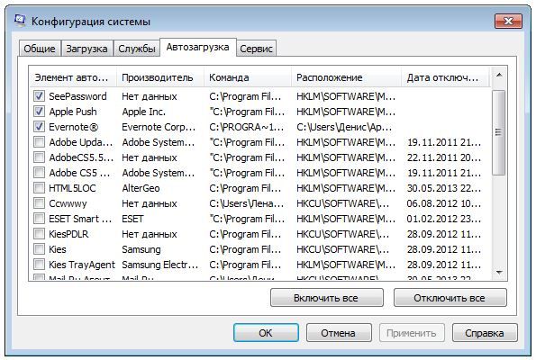
Task: Enable the Adobe Upda... checkbox
Action: (x=39, y=141)
